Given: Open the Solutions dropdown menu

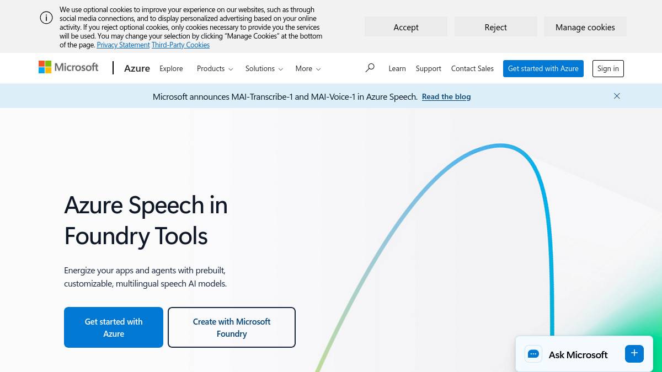Looking at the screenshot, I should 264,68.
